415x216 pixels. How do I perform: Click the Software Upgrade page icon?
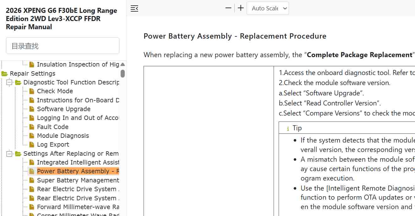[32, 109]
